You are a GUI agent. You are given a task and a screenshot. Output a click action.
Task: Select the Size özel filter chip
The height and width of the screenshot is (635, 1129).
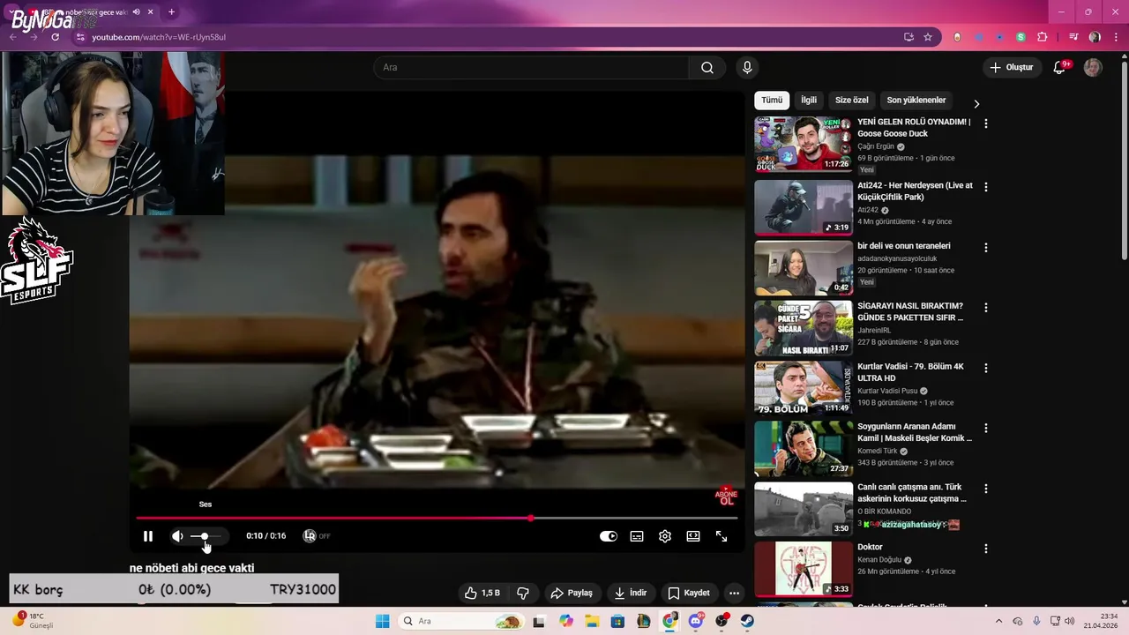pyautogui.click(x=852, y=101)
